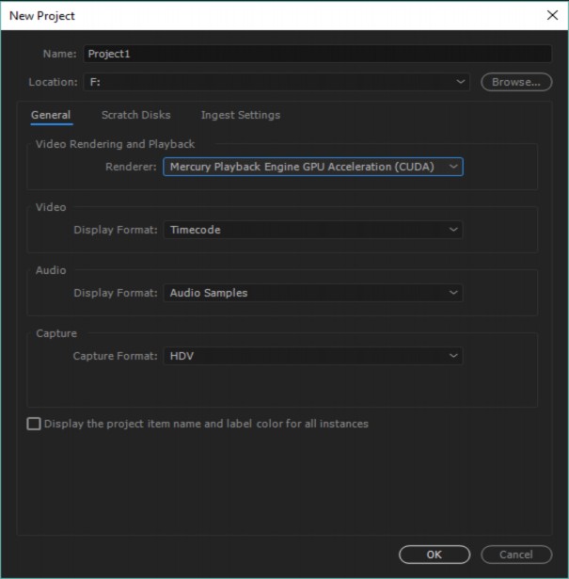Enable display project item name checkbox
The height and width of the screenshot is (579, 569).
coord(35,425)
